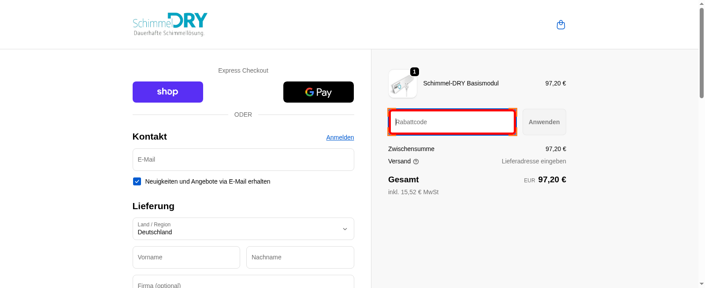
Task: Click the scrollbar down arrow
Action: click(701, 284)
